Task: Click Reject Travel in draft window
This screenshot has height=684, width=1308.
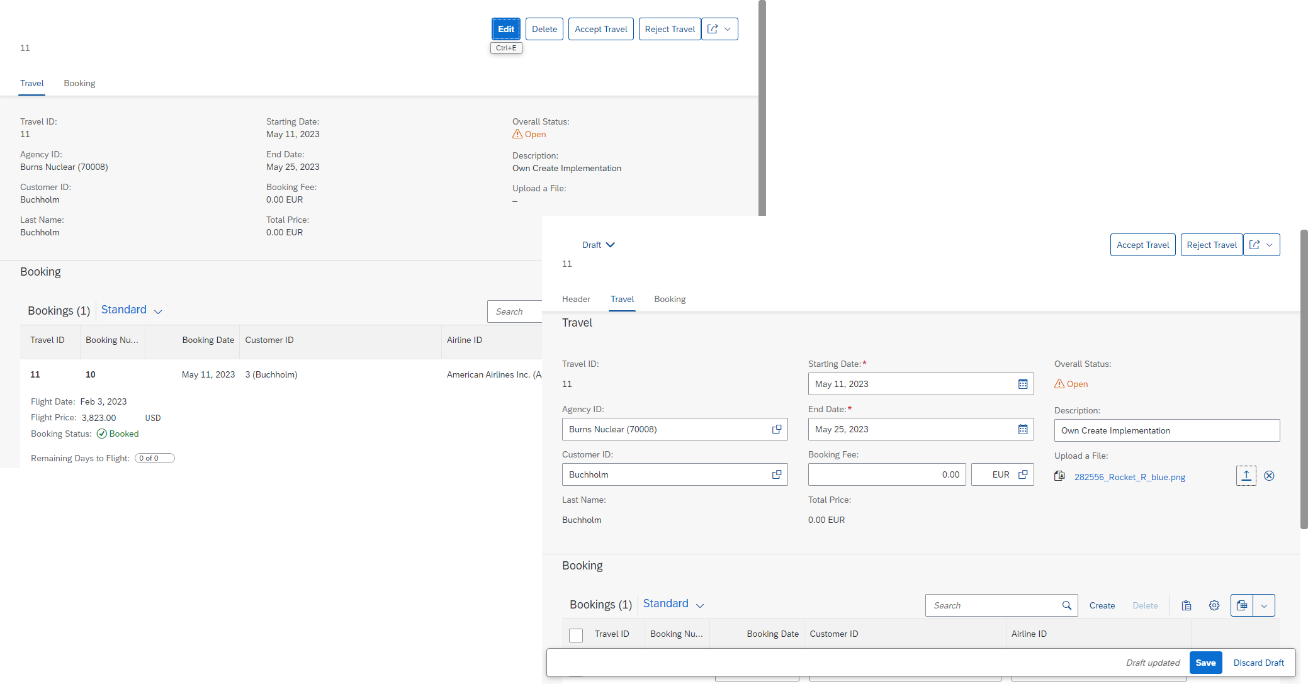Action: [x=1212, y=245]
